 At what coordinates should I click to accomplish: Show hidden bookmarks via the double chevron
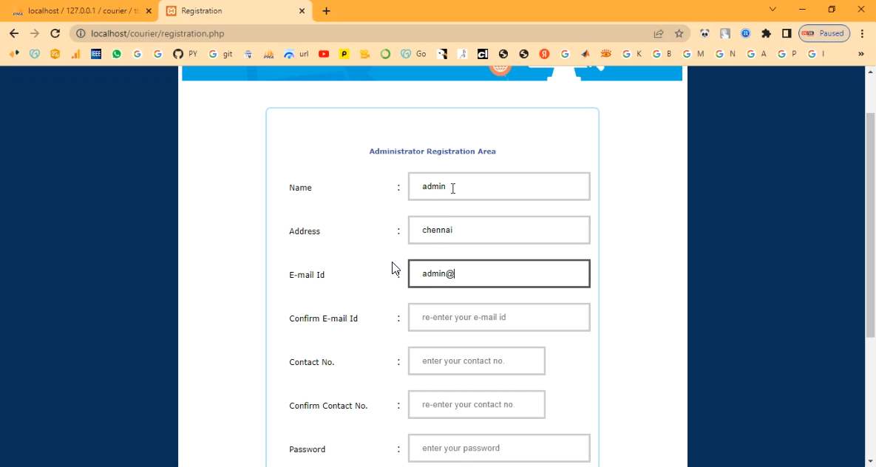861,54
